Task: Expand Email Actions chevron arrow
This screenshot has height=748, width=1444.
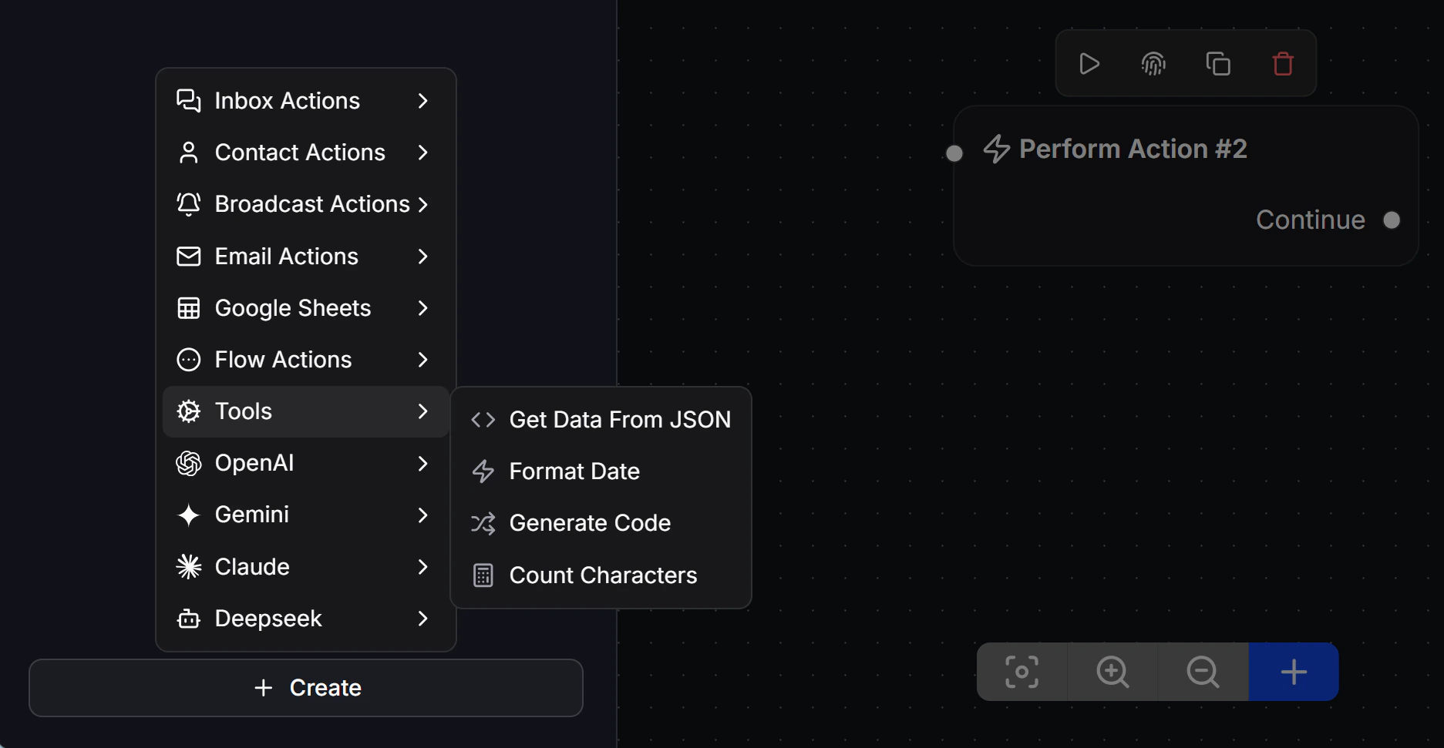Action: pos(422,257)
